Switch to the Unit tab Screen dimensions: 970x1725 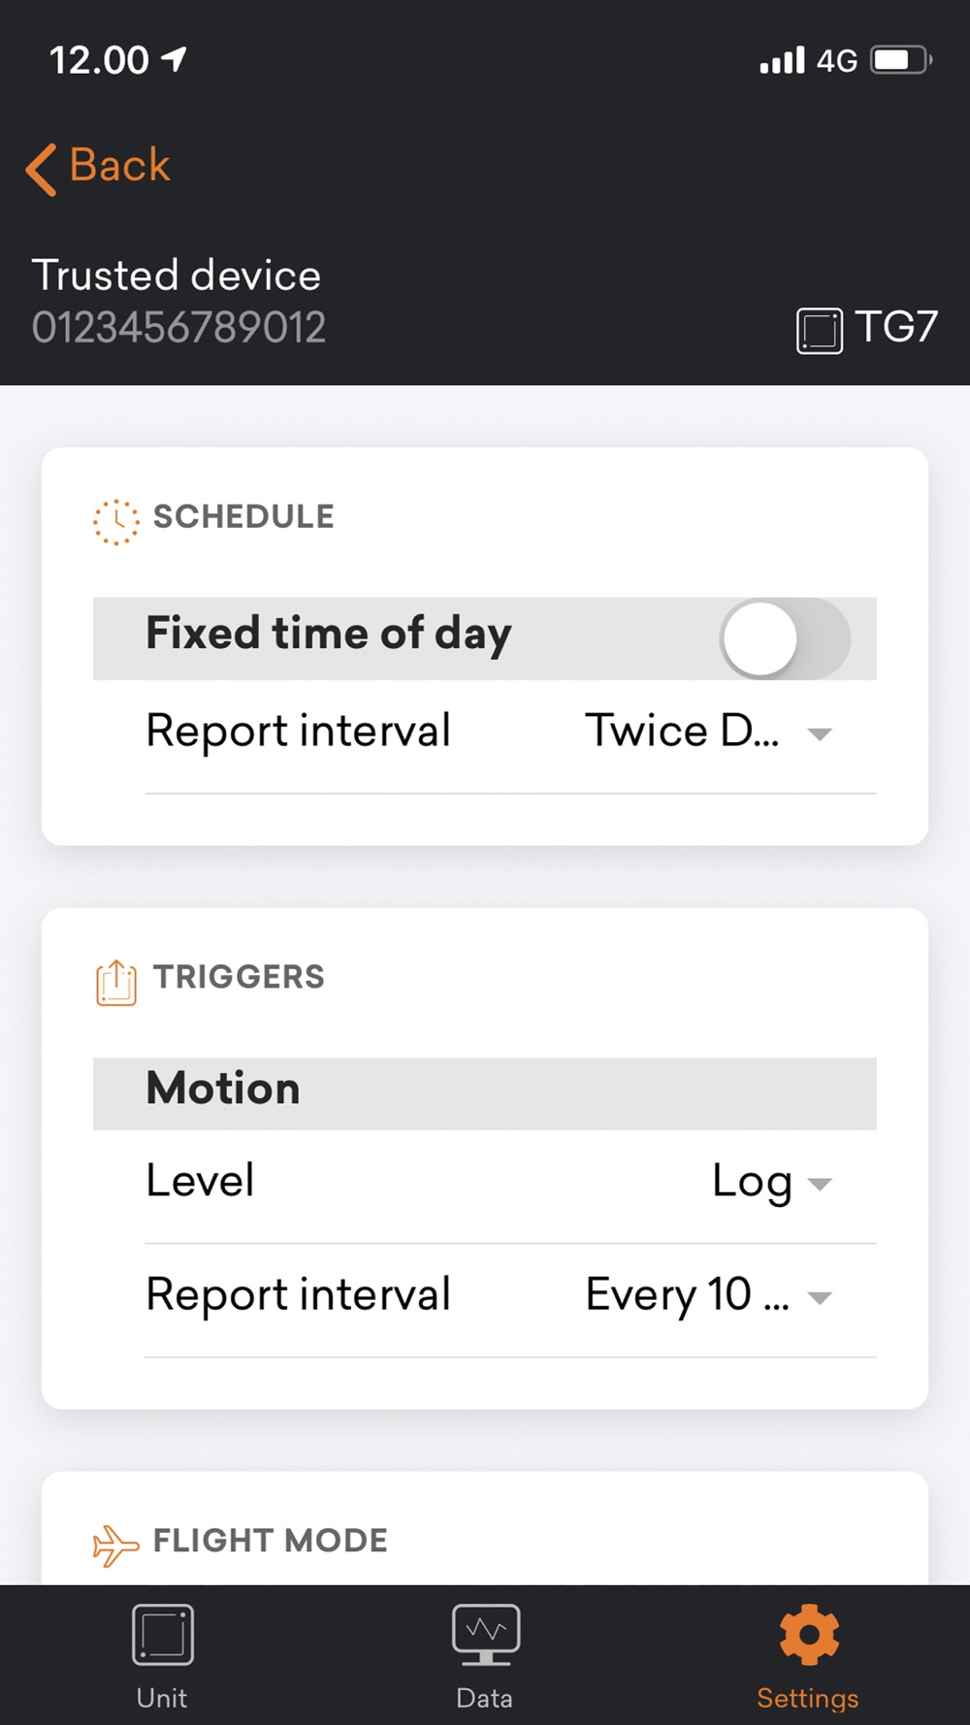click(x=162, y=1655)
